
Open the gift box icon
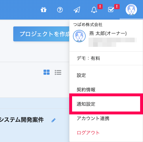[x=44, y=10]
